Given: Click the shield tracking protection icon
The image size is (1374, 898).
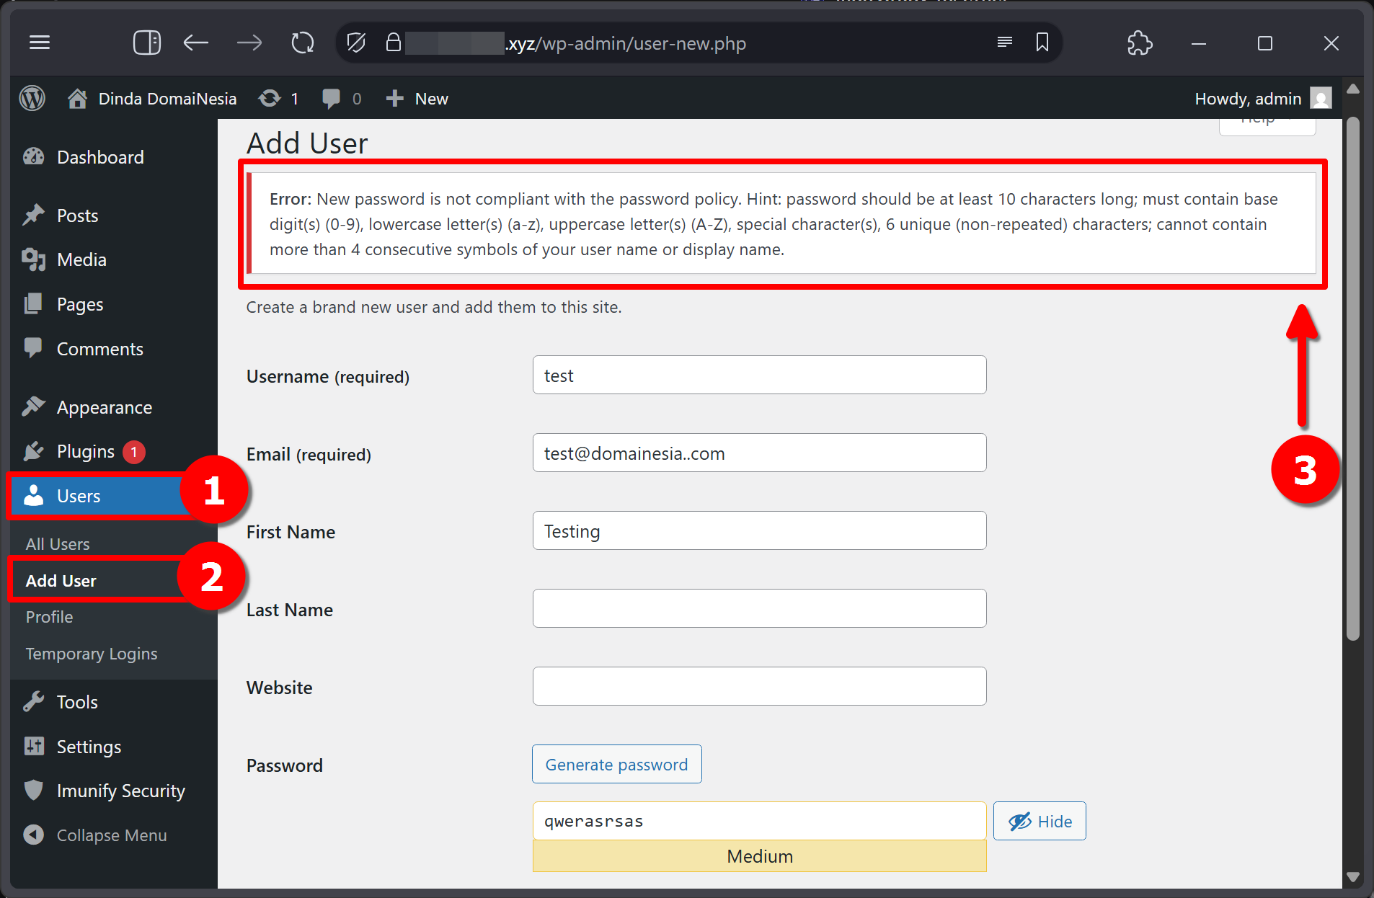Looking at the screenshot, I should click(356, 43).
